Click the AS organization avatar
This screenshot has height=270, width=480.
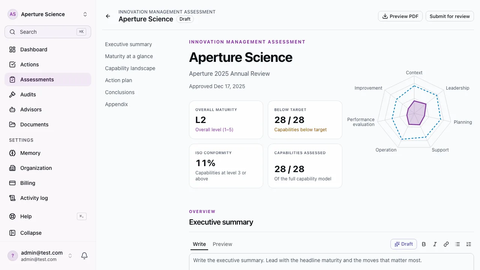[x=13, y=14]
